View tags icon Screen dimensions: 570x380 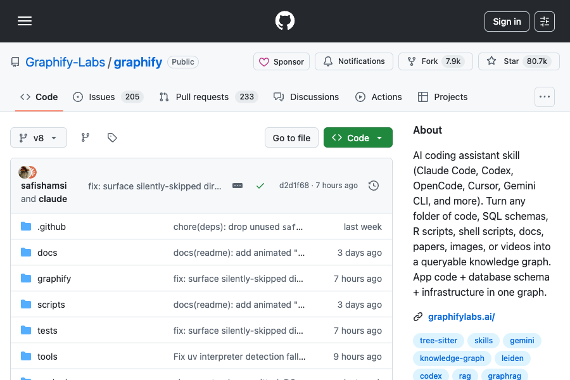[x=112, y=137]
